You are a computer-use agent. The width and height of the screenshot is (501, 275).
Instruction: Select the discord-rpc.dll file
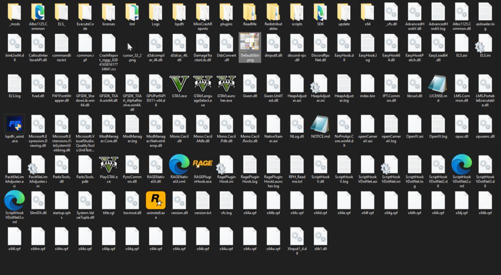click(x=297, y=42)
